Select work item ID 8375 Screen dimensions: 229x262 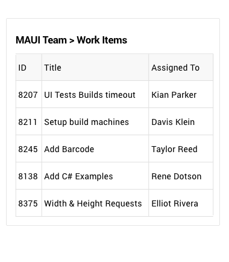28,203
